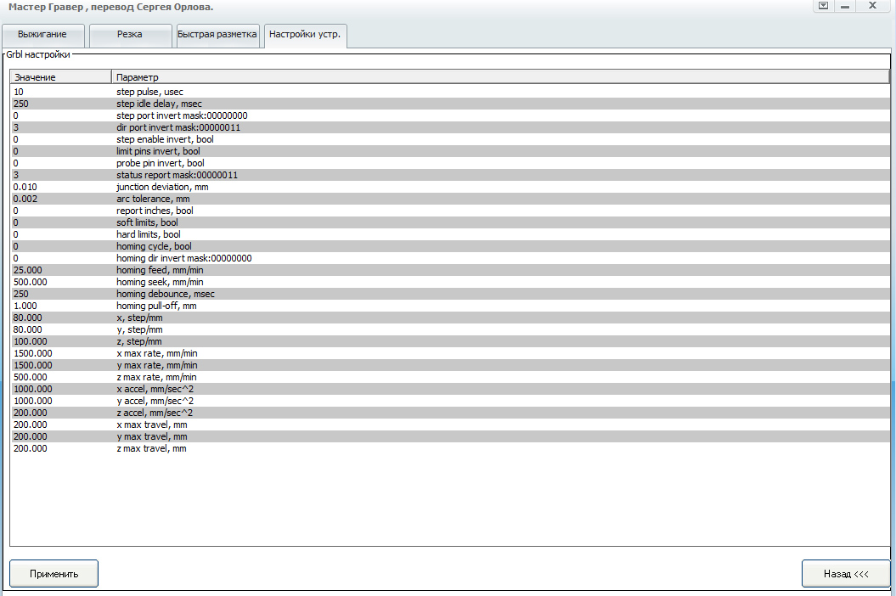Select limit pins invert, bool row
The image size is (896, 596).
point(450,151)
